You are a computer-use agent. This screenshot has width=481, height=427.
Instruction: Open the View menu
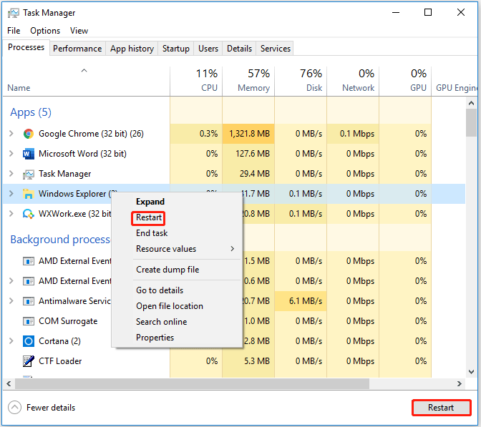(x=79, y=31)
